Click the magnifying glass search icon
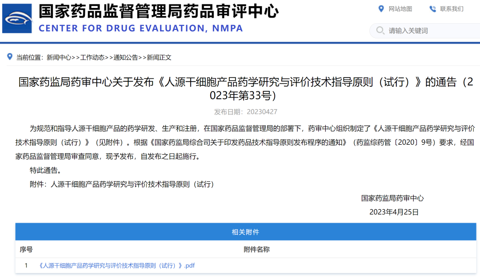This screenshot has height=277, width=480. pos(380,31)
